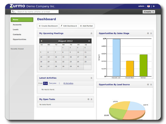The height and width of the screenshot is (124, 166).
Task: Remove the My Upcoming Meetings portlet
Action: click(91, 33)
